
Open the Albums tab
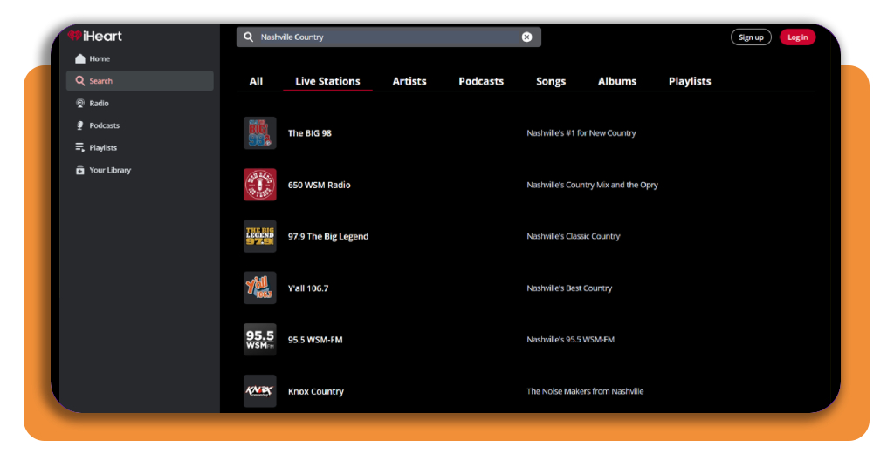pyautogui.click(x=617, y=81)
